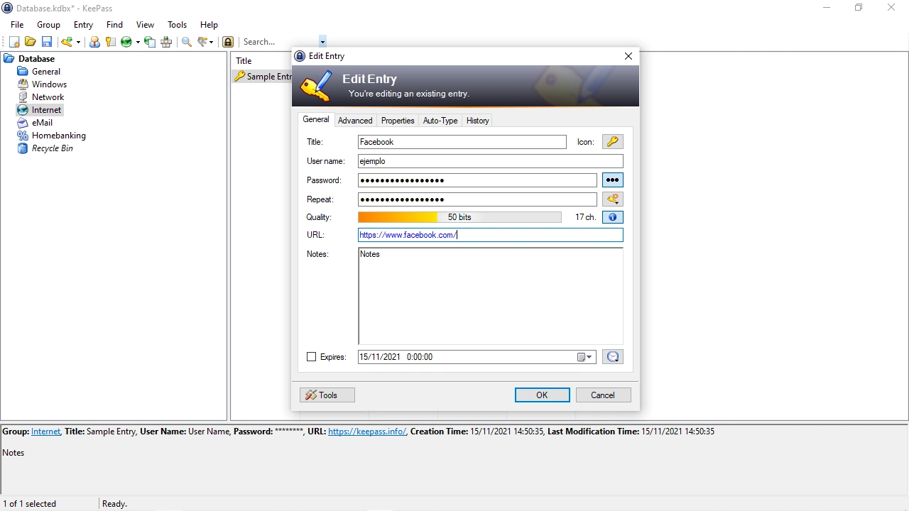Click the Password field
This screenshot has height=511, width=909.
pyautogui.click(x=477, y=180)
